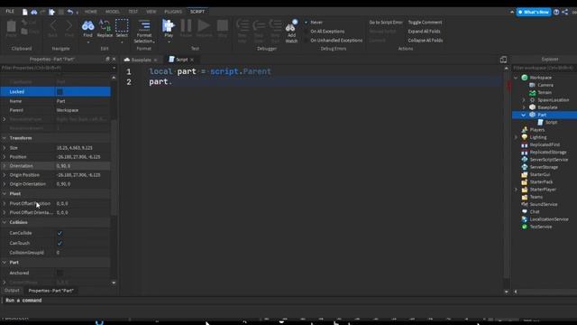Open the MODEL ribbon tab
This screenshot has width=577, height=325.
click(112, 12)
